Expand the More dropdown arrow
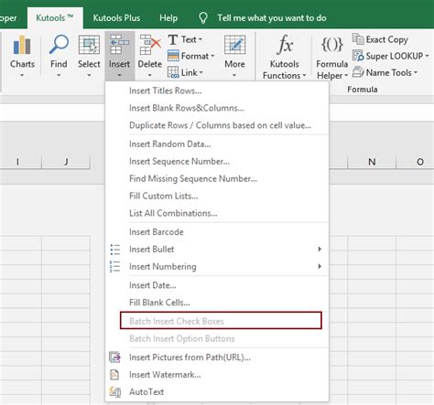434x405 pixels. (x=234, y=75)
